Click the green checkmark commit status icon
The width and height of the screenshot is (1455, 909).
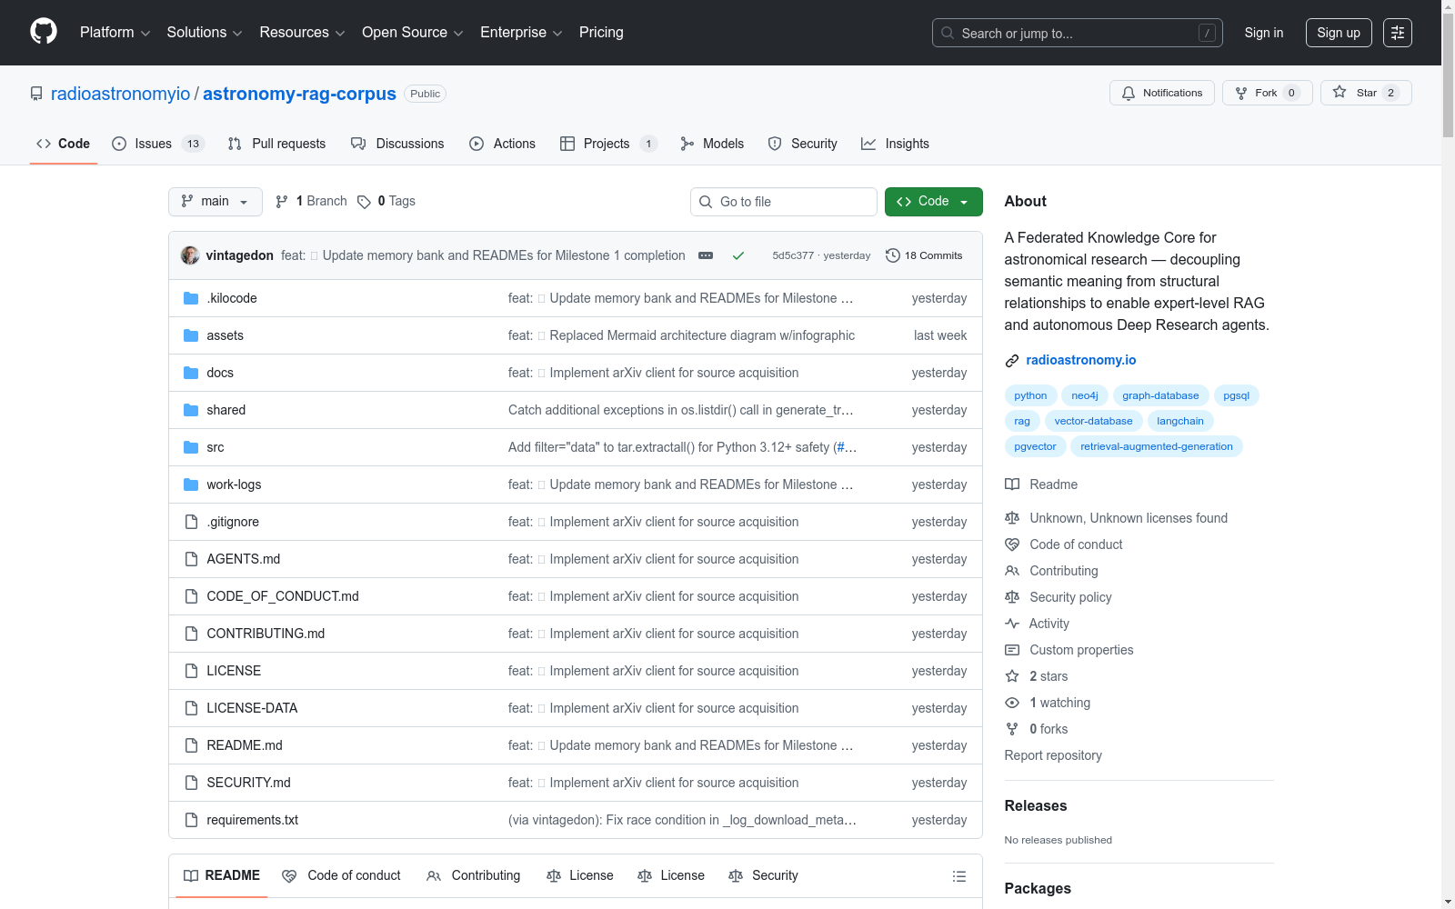738,255
